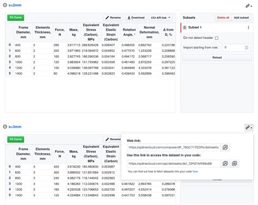Click Normal Deformation header in s=2mm table

(x=149, y=32)
